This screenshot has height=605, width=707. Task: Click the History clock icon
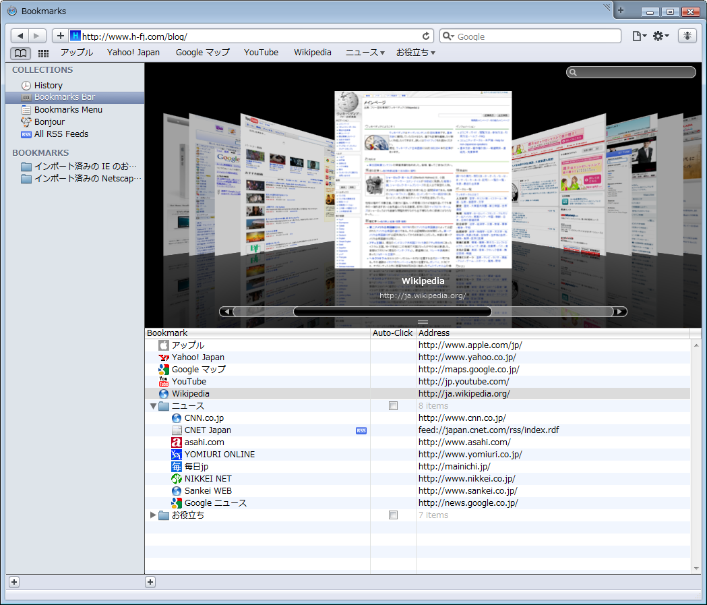[x=26, y=85]
